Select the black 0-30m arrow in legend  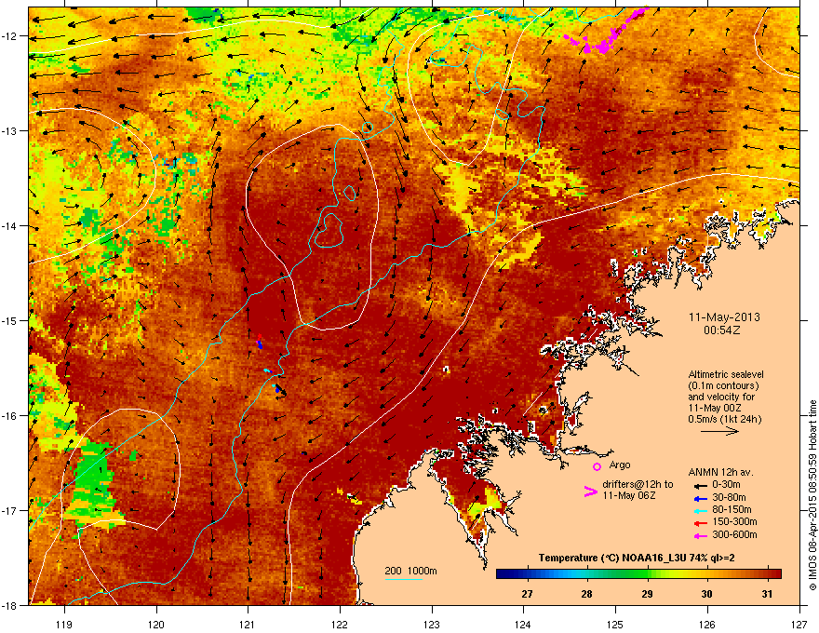701,486
